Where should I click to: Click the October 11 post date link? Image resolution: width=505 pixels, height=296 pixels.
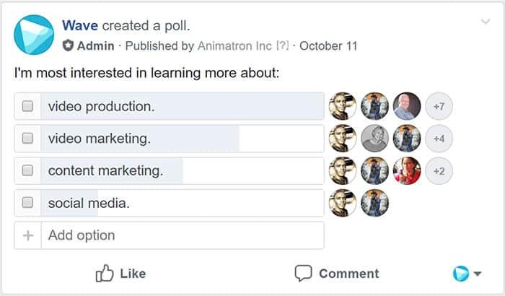click(x=329, y=45)
